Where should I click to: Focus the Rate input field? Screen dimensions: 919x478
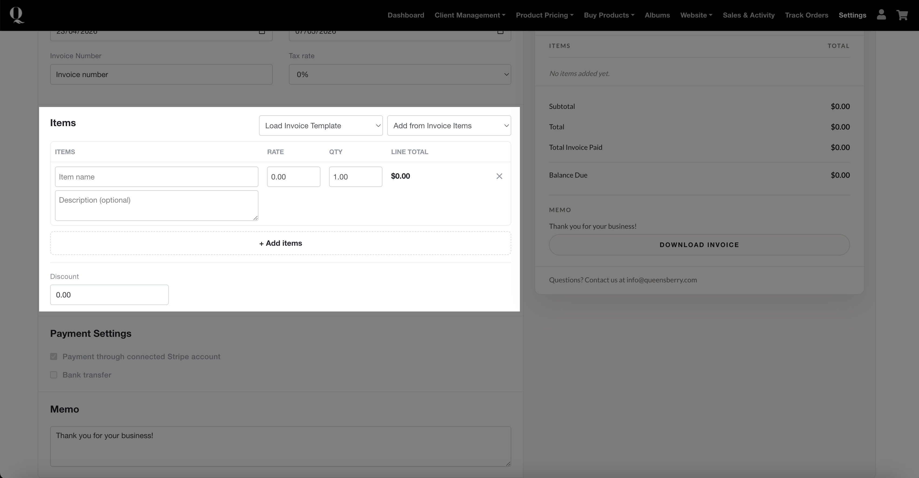click(x=293, y=177)
